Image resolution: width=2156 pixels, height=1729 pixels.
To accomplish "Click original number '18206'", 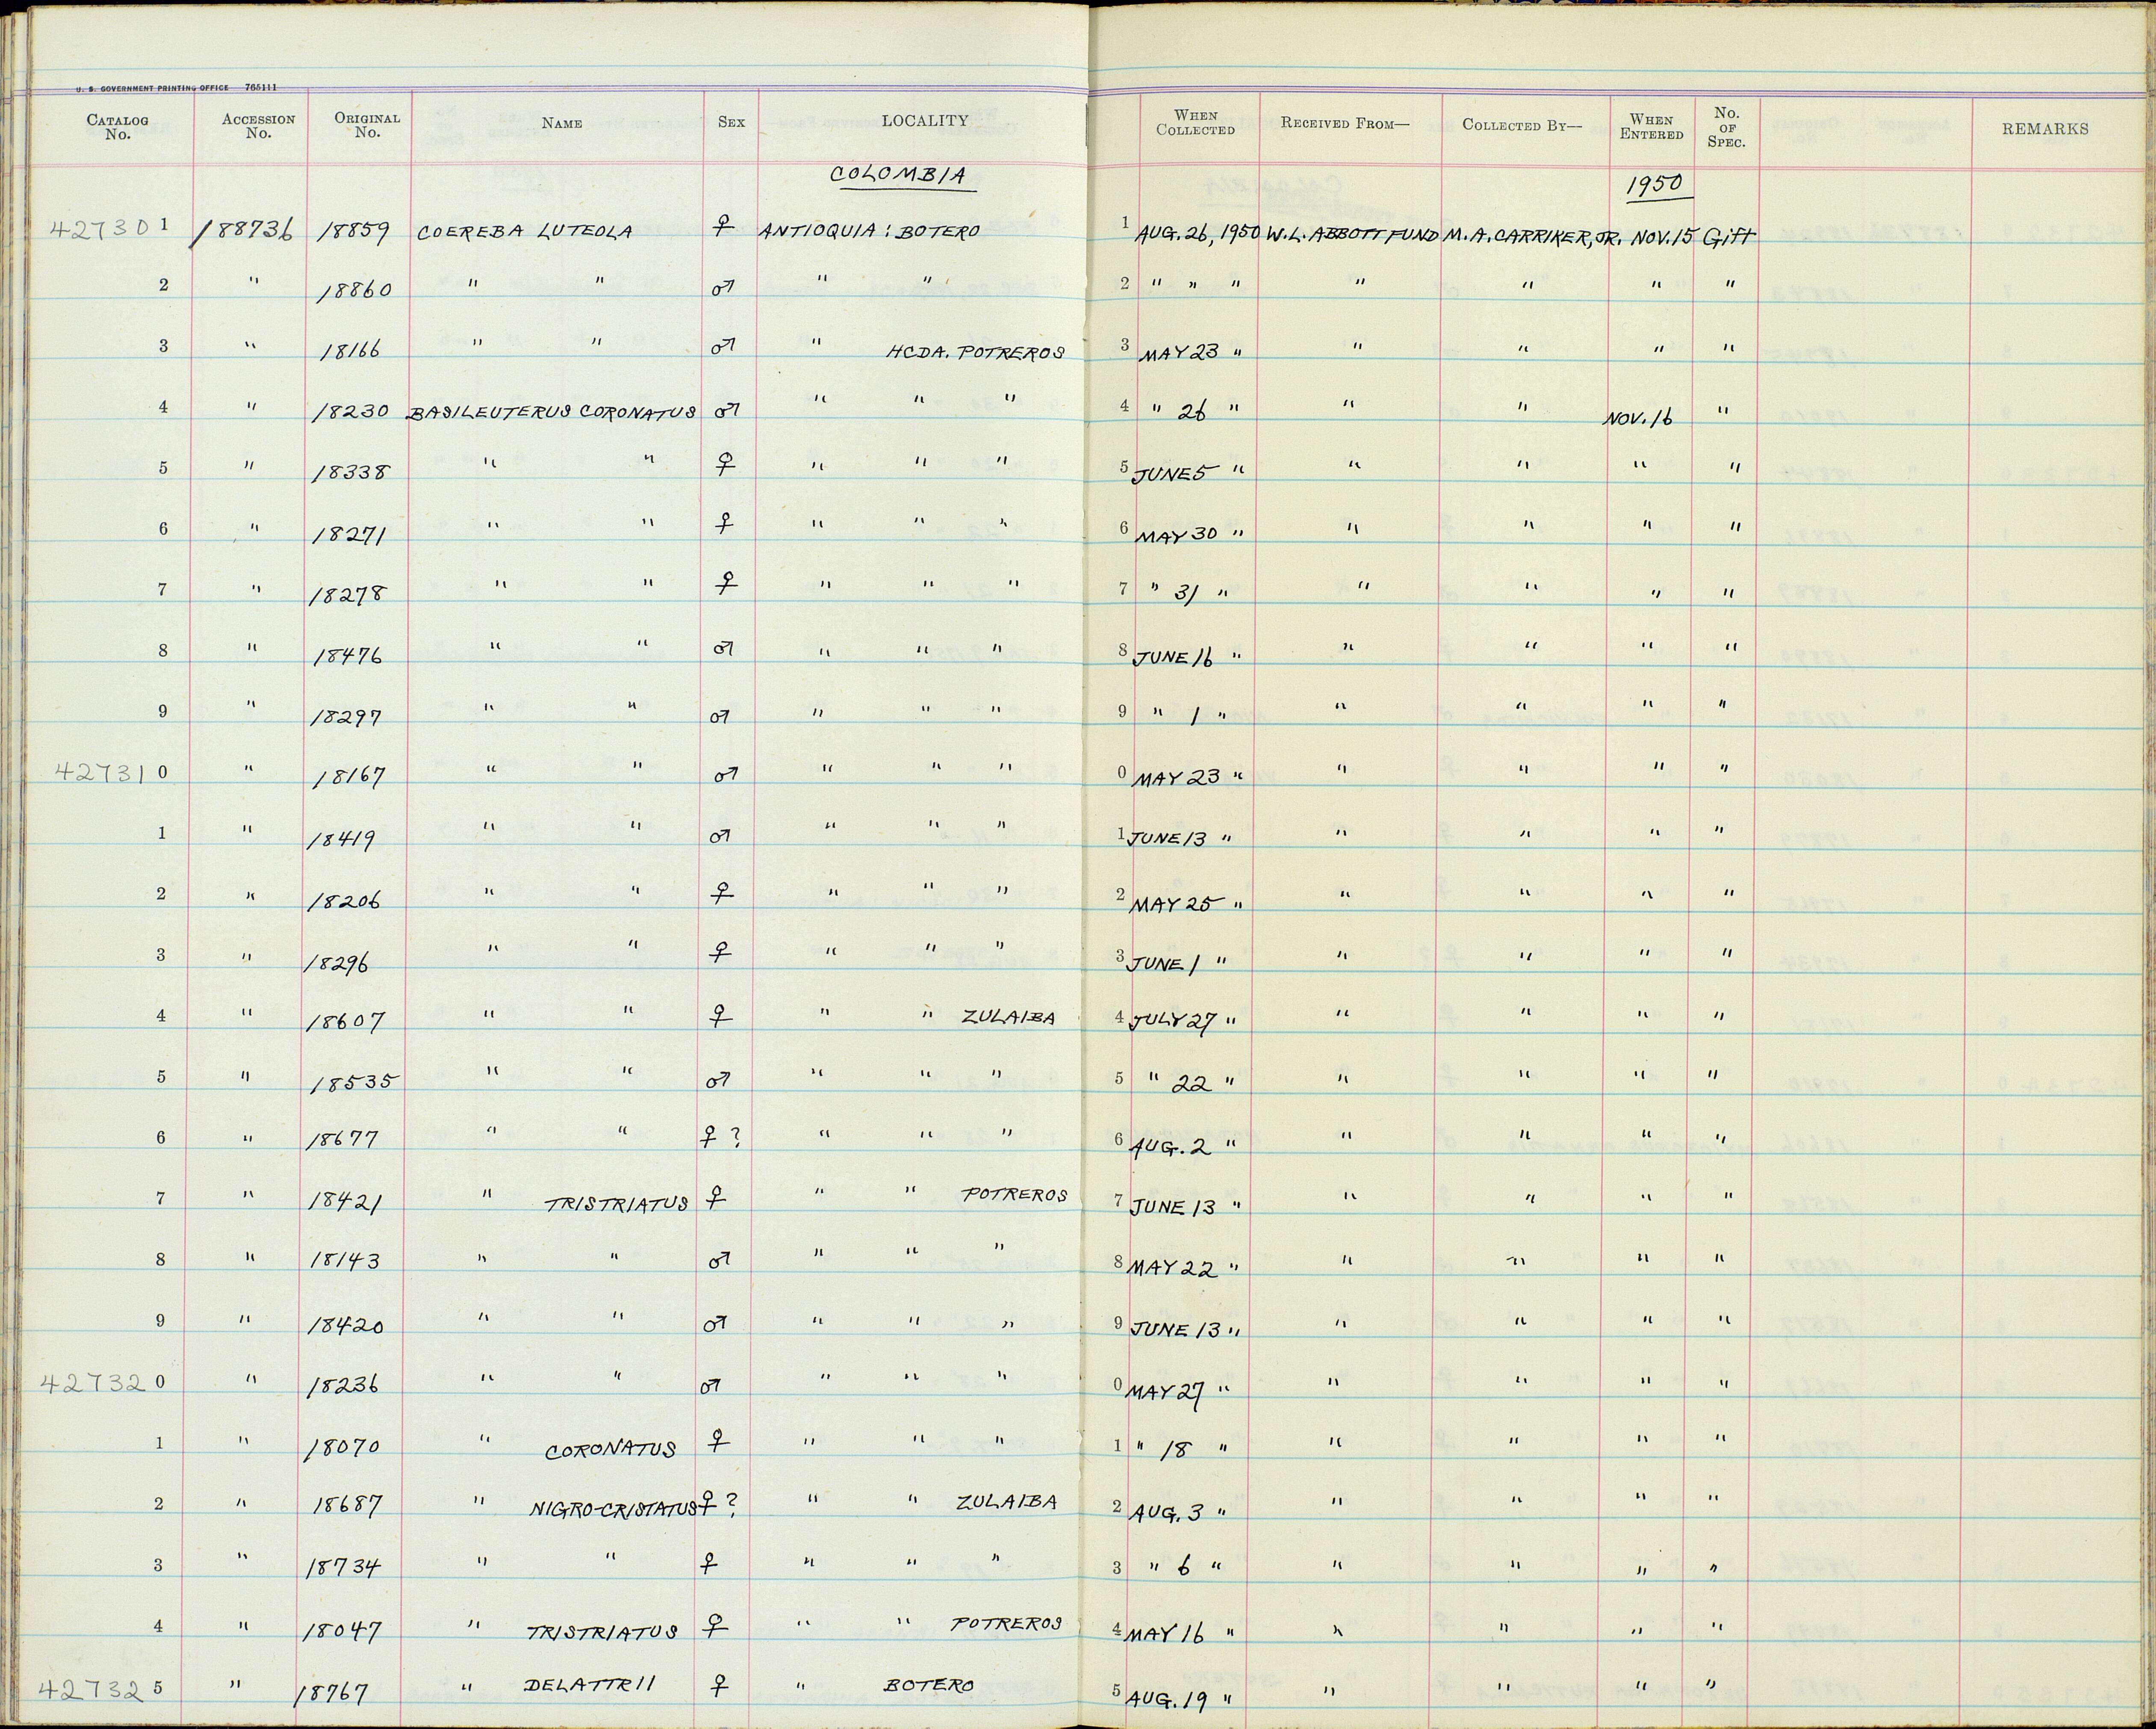I will (342, 901).
